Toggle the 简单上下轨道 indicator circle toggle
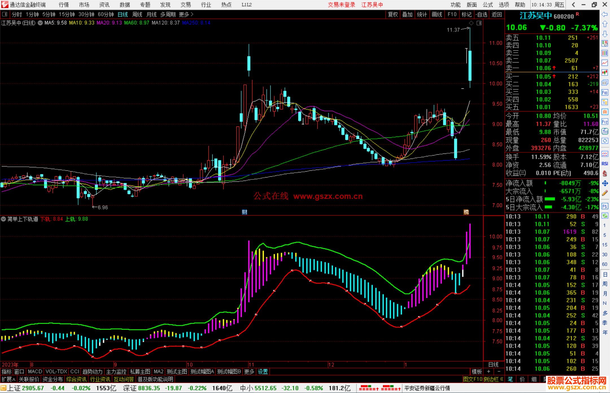This screenshot has height=393, width=610. click(x=3, y=219)
